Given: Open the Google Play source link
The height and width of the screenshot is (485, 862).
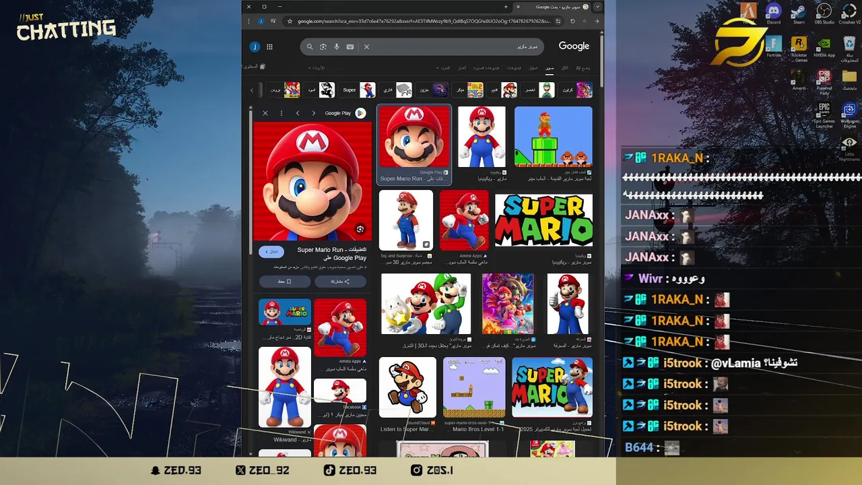Looking at the screenshot, I should [x=345, y=113].
